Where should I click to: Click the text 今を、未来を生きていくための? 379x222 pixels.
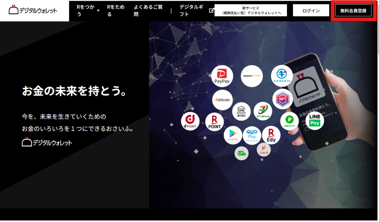point(64,117)
